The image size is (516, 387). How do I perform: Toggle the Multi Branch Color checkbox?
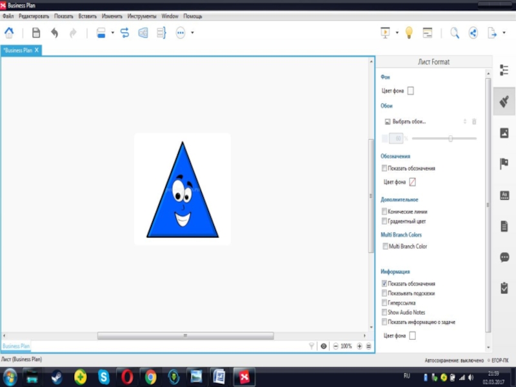[385, 246]
